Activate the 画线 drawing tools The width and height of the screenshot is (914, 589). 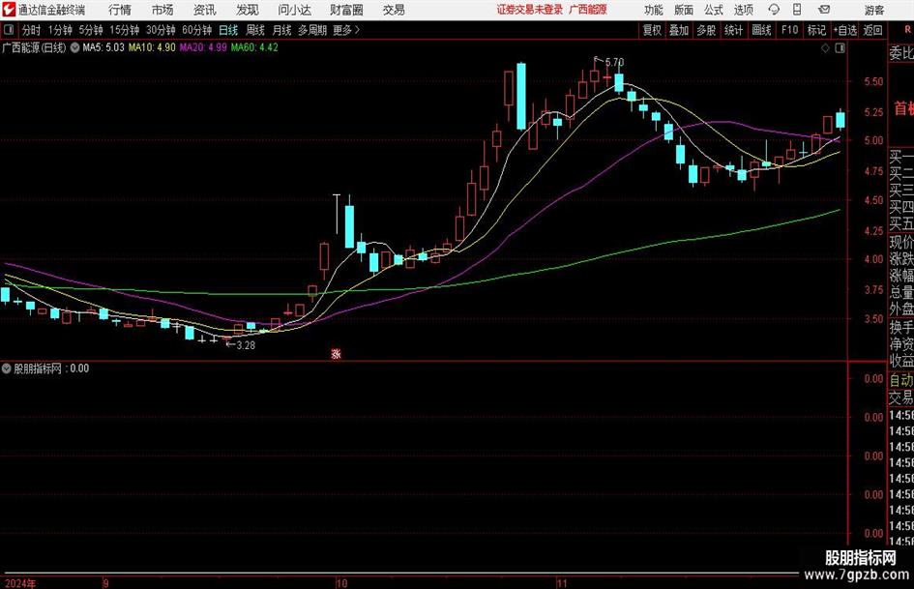(761, 30)
